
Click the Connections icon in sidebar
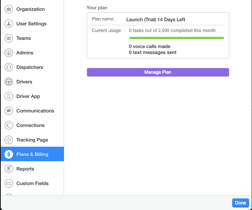[9, 125]
